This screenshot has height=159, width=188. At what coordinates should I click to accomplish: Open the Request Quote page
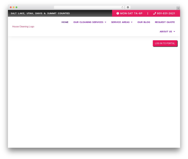click(x=165, y=22)
